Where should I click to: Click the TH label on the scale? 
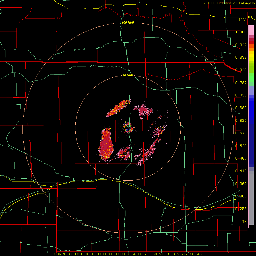click(x=244, y=222)
